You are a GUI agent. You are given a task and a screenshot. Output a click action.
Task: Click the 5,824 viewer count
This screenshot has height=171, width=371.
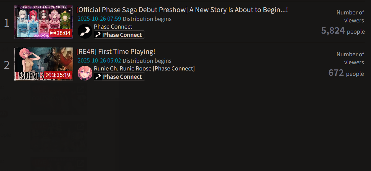[x=333, y=31]
